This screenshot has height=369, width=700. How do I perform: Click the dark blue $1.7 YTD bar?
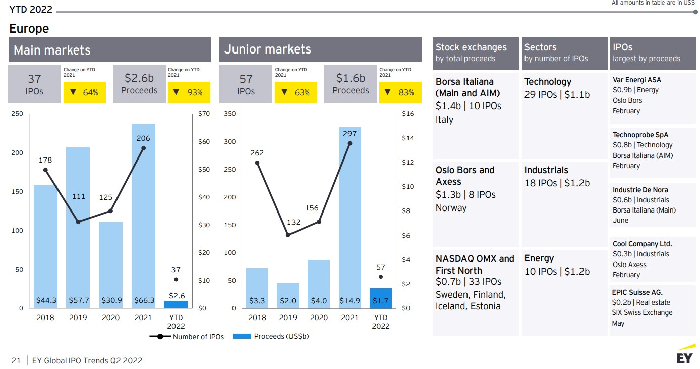click(381, 298)
